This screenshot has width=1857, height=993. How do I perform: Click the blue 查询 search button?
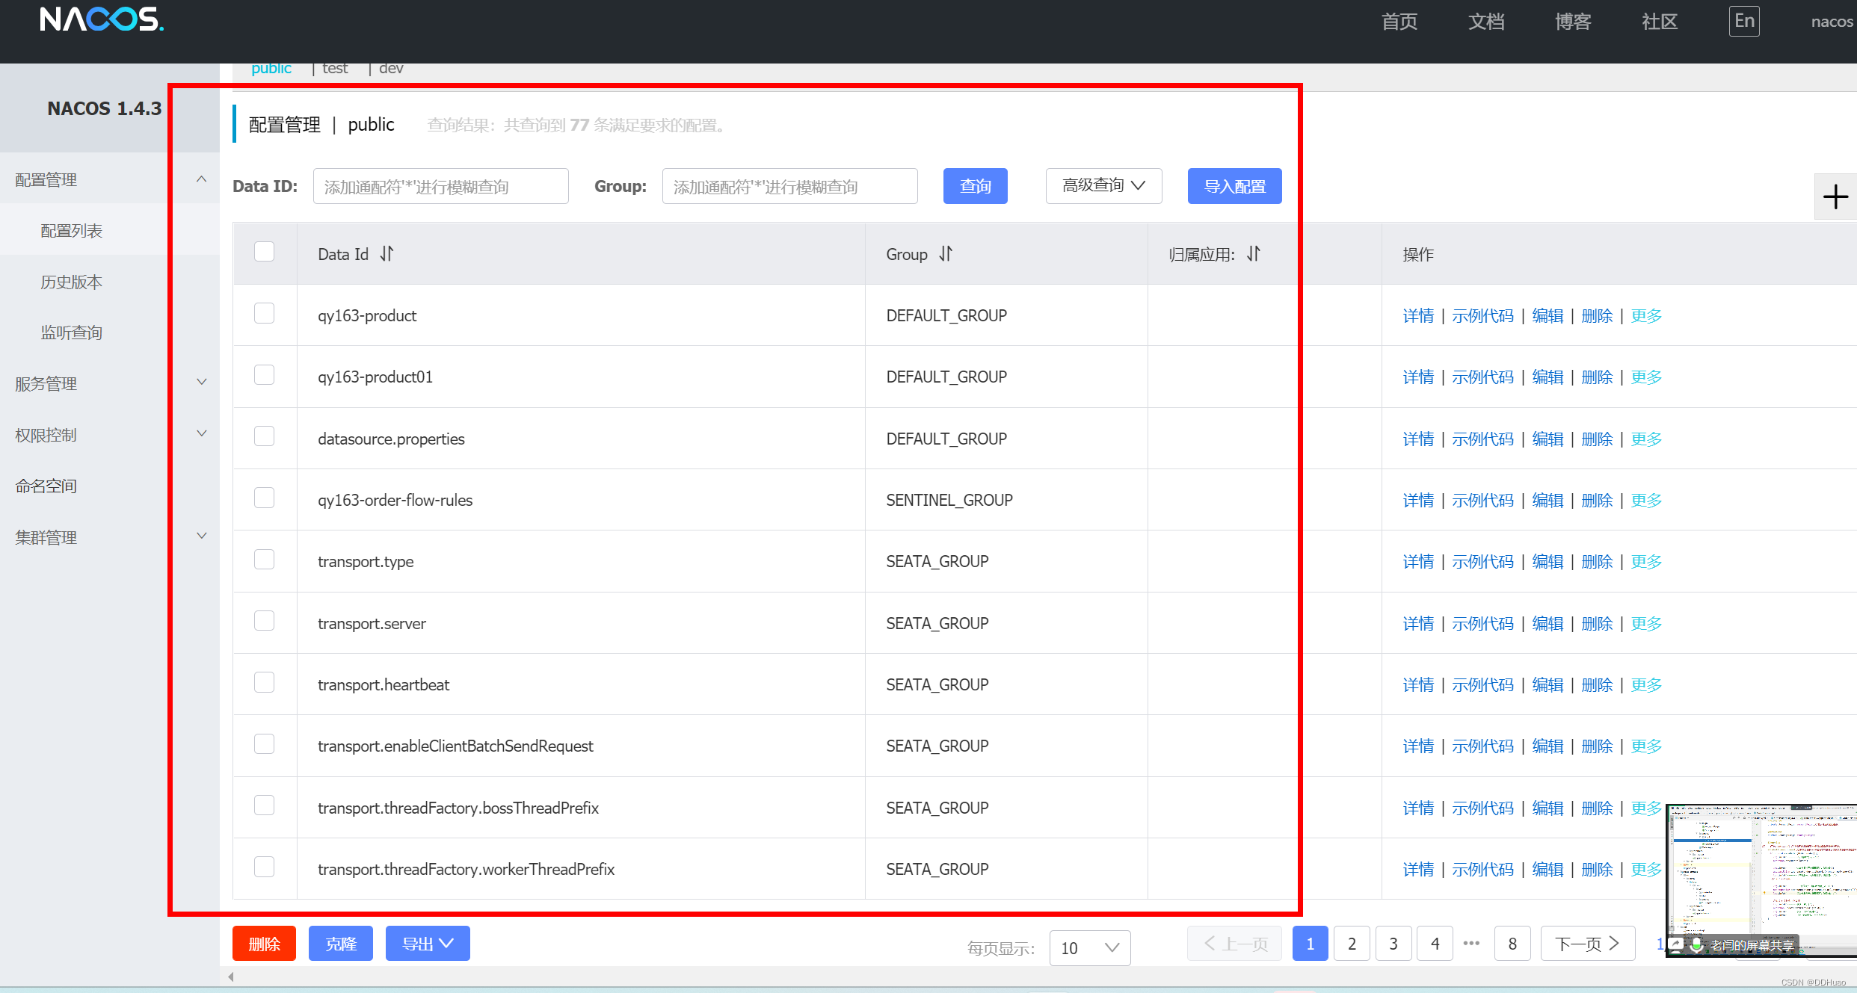point(975,186)
